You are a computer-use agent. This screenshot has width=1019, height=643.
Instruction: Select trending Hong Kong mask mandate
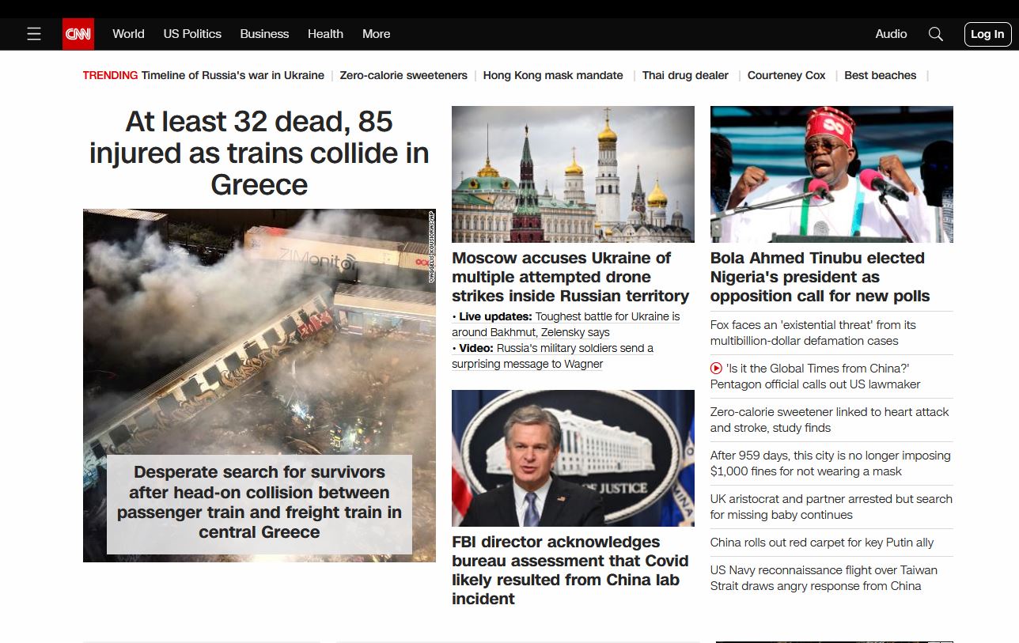coord(553,75)
